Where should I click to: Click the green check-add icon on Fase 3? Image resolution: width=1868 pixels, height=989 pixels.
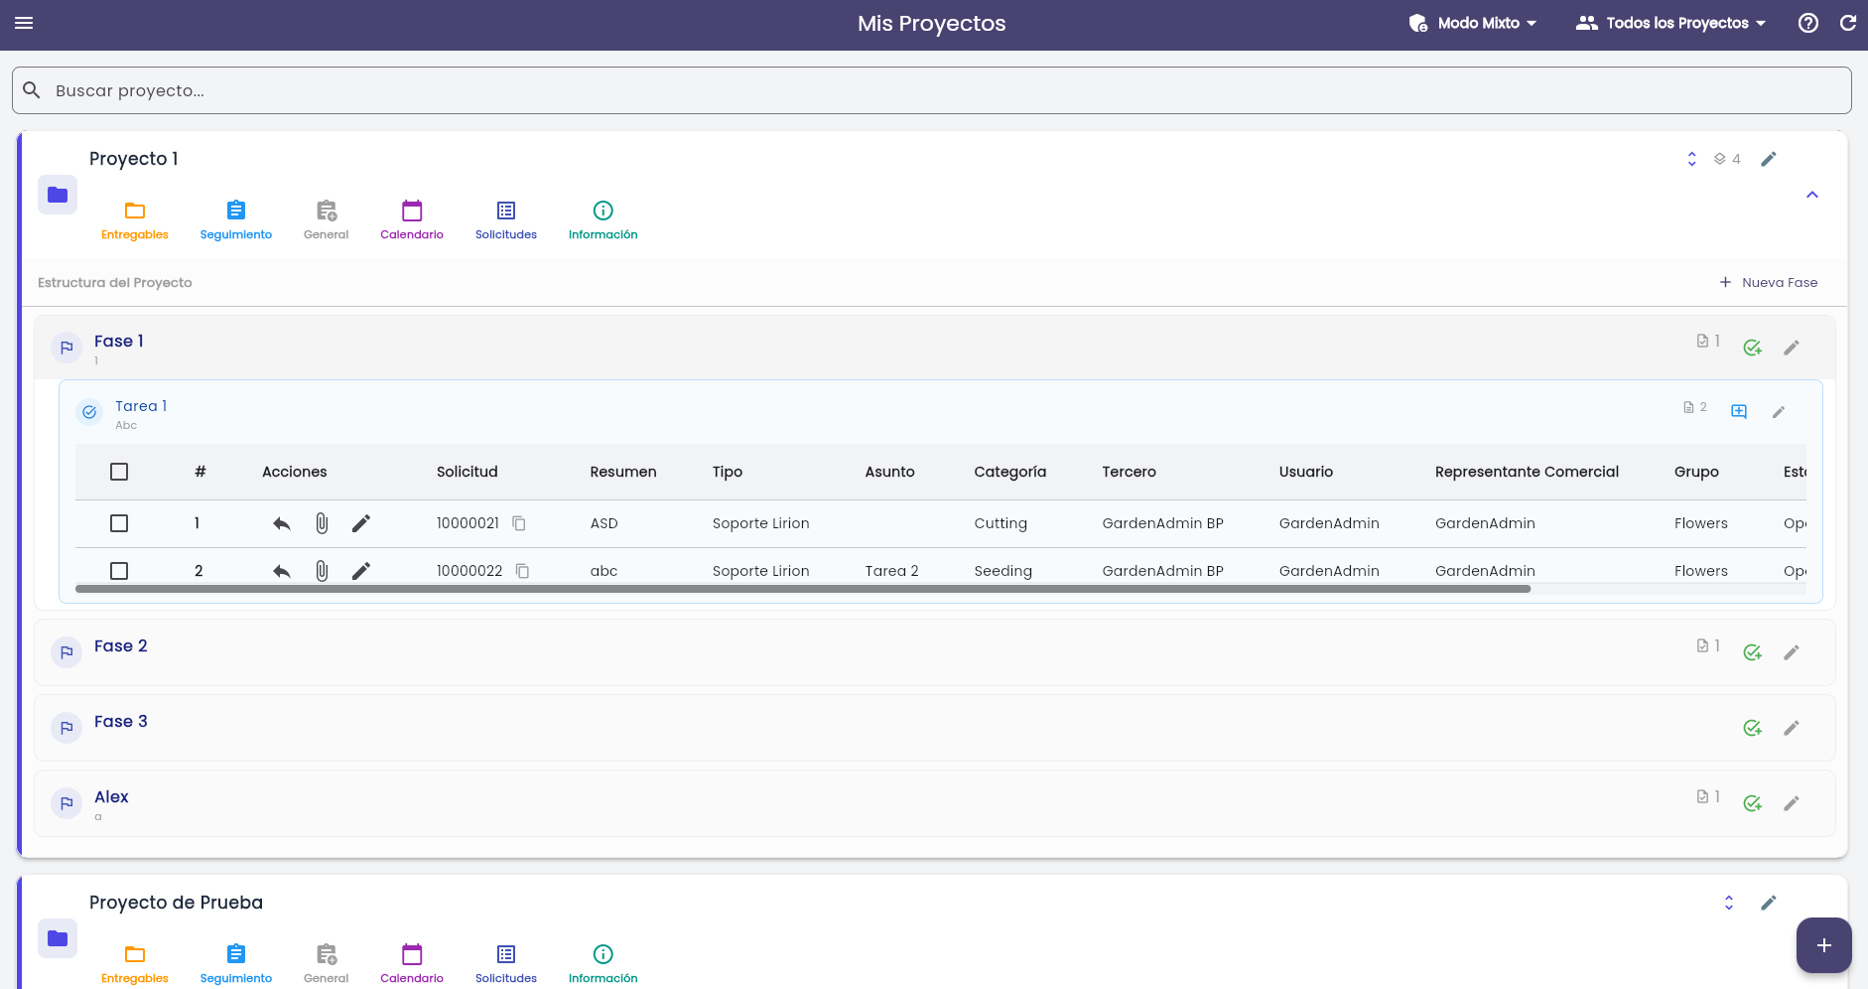click(x=1753, y=728)
